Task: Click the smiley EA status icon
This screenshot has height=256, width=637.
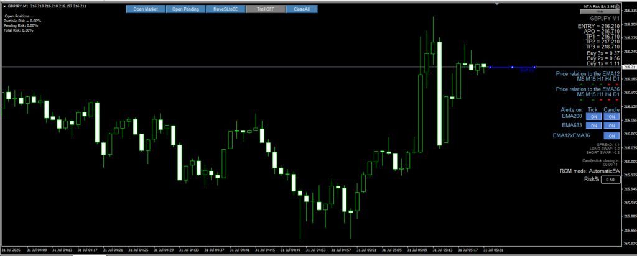Action: (618, 6)
